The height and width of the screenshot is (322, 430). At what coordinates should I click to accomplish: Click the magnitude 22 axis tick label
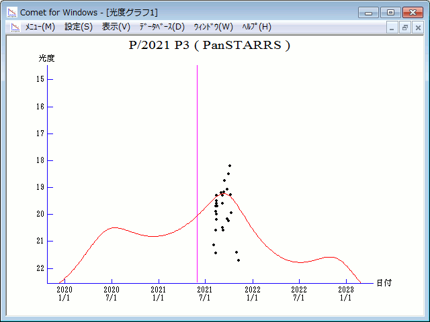(x=40, y=268)
